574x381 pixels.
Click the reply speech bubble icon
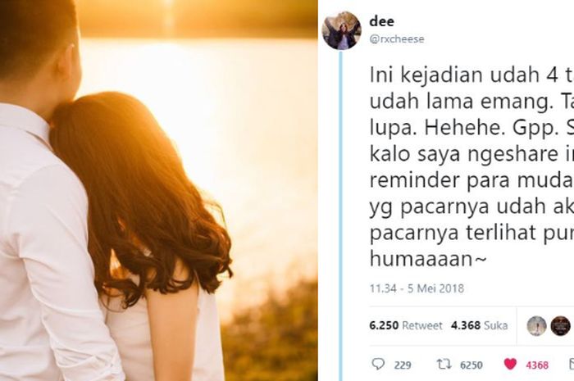pos(378,364)
